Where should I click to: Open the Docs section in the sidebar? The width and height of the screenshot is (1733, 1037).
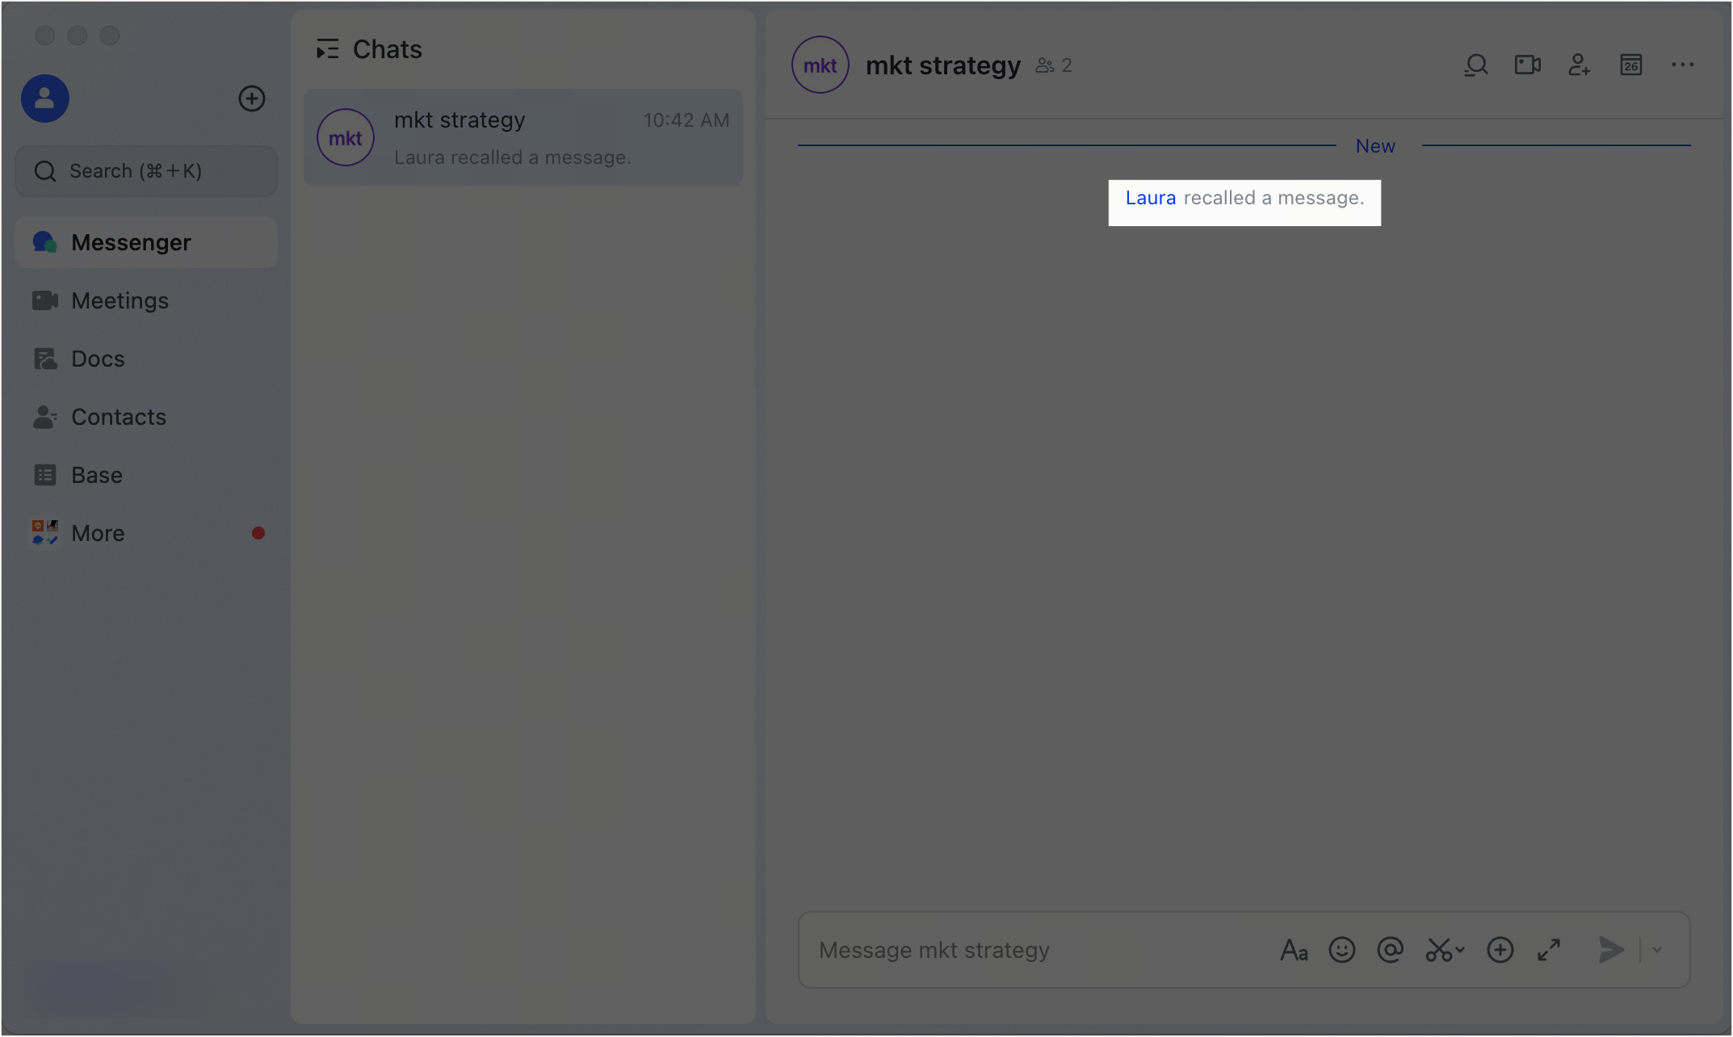[x=98, y=358]
